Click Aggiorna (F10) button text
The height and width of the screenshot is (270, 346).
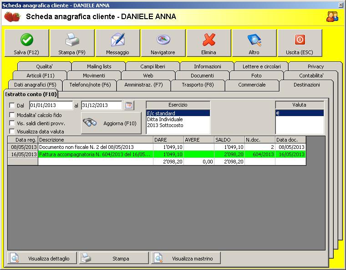[x=120, y=123]
